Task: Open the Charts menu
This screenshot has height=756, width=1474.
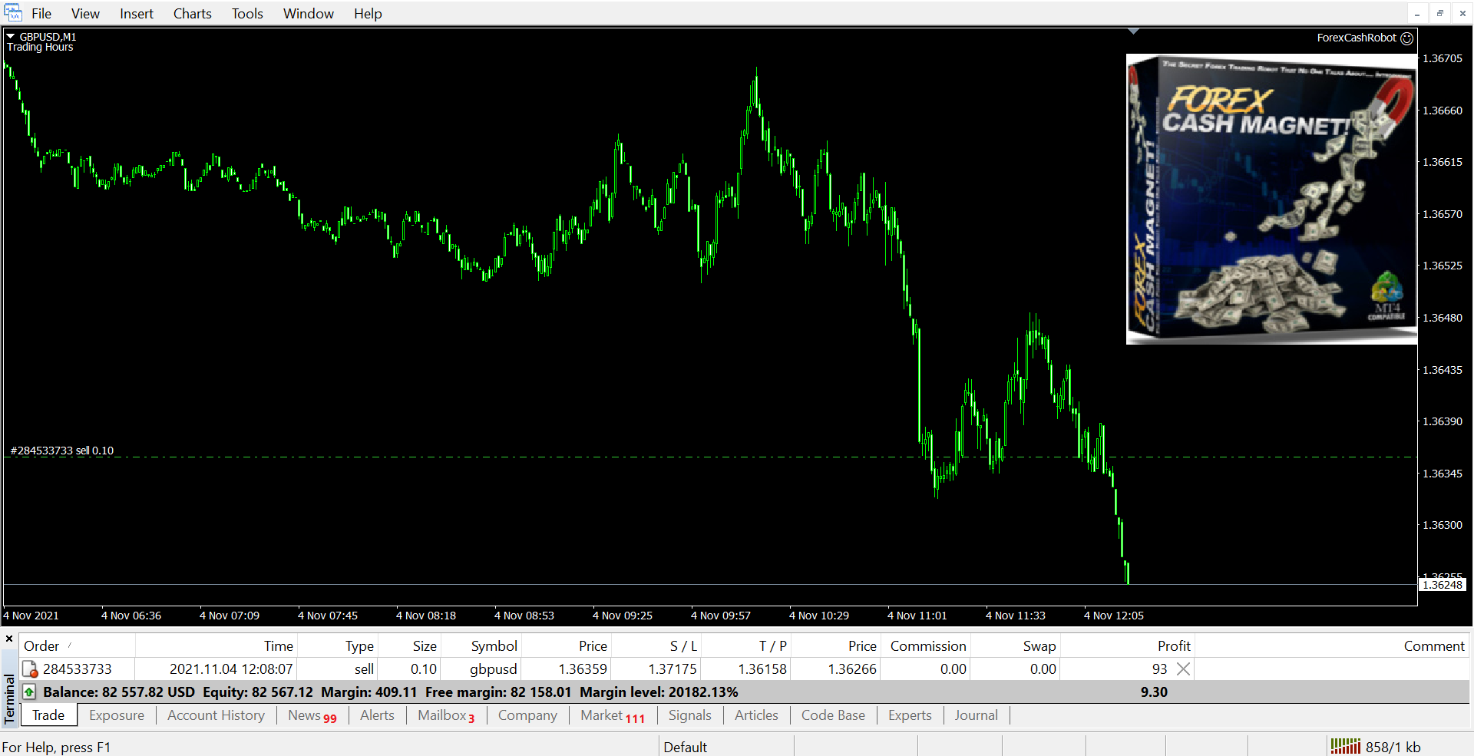Action: [x=192, y=14]
